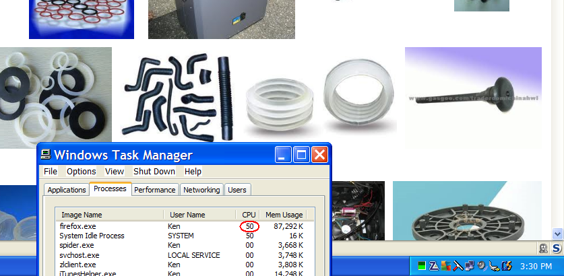Maximize the Windows Task Manager window

(301, 155)
